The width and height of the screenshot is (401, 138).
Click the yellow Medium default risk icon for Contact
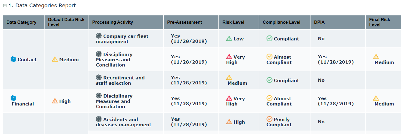coord(55,59)
